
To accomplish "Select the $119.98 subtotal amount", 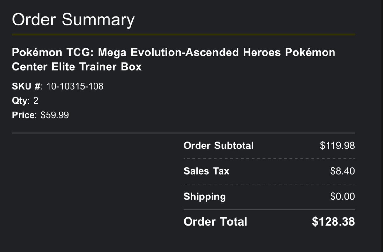I will [x=337, y=146].
